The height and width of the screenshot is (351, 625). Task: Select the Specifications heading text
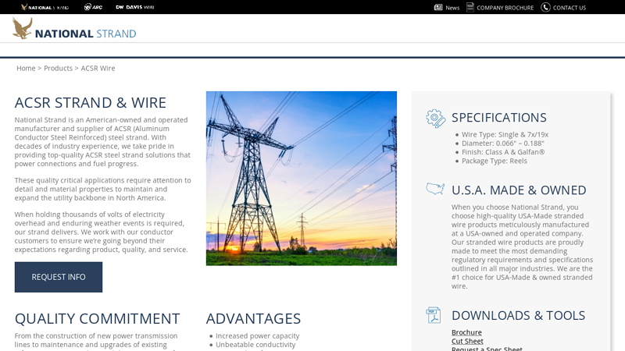[499, 118]
